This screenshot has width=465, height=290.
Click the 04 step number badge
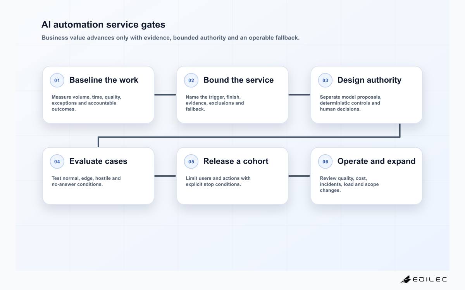pos(57,162)
